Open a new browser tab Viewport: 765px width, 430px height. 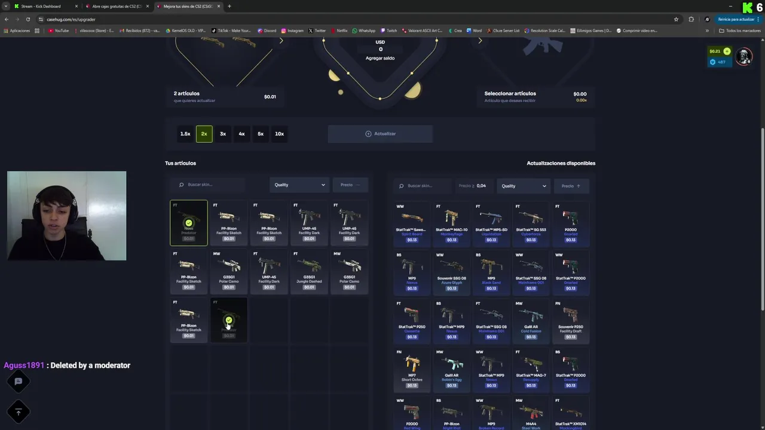(x=229, y=6)
